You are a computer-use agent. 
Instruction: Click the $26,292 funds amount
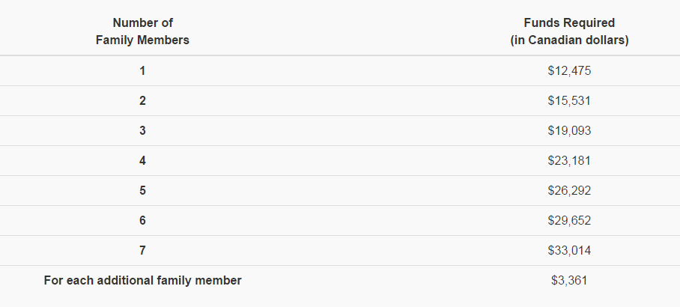point(569,191)
